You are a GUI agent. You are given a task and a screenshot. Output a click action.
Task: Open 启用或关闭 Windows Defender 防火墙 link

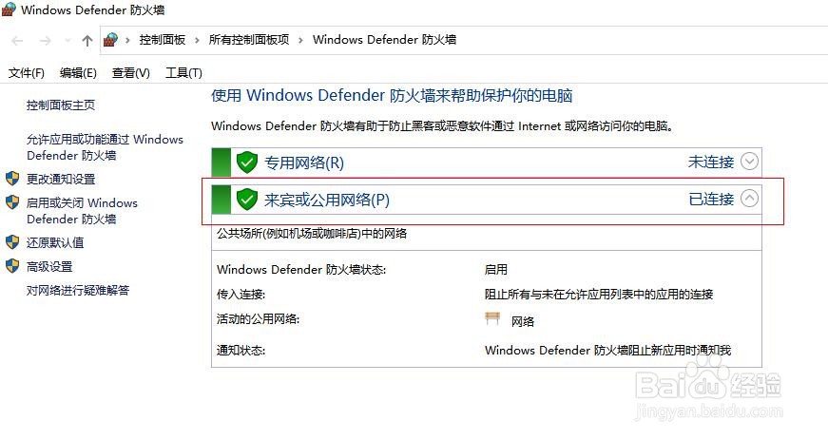tap(82, 211)
